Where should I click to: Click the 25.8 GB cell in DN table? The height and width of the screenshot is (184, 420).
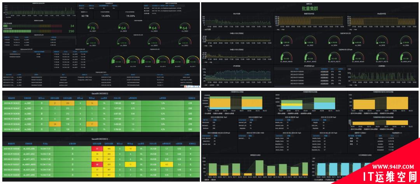pyautogui.click(x=154, y=154)
